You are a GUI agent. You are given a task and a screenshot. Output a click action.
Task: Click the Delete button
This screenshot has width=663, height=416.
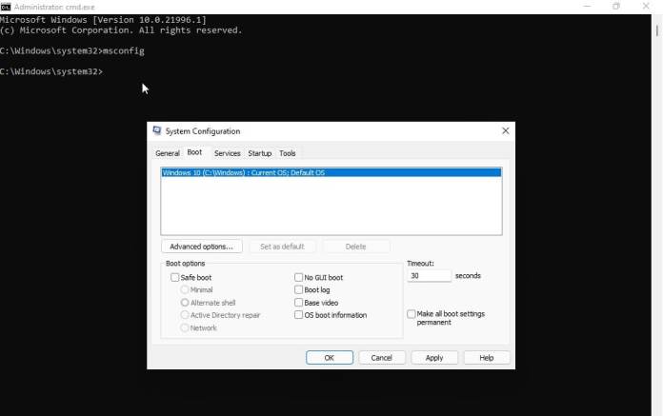[x=355, y=247]
